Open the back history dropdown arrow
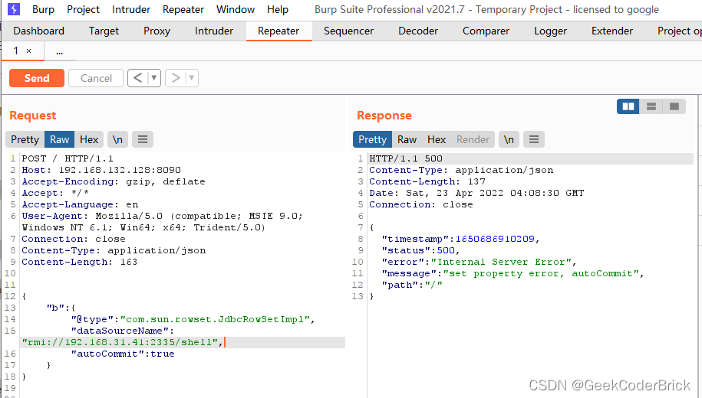The image size is (702, 398). pyautogui.click(x=154, y=78)
